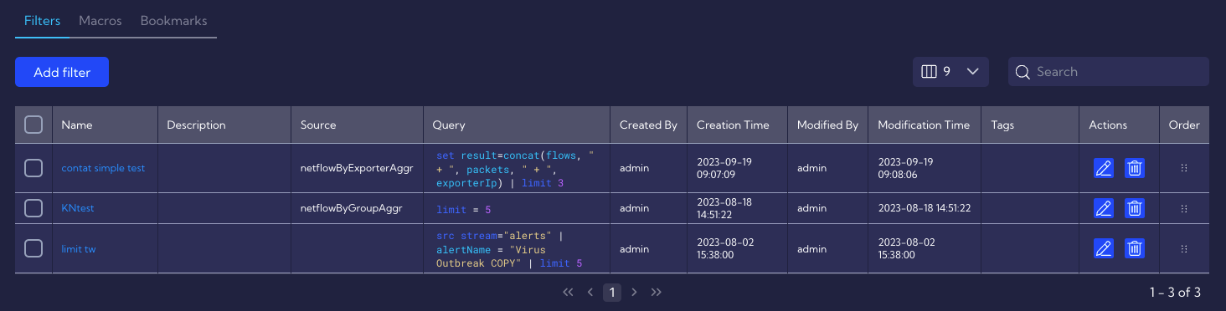Tick the select-all checkbox in the header
The height and width of the screenshot is (311, 1226).
click(x=33, y=125)
